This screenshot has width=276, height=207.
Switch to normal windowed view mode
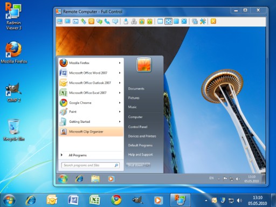pos(160,22)
